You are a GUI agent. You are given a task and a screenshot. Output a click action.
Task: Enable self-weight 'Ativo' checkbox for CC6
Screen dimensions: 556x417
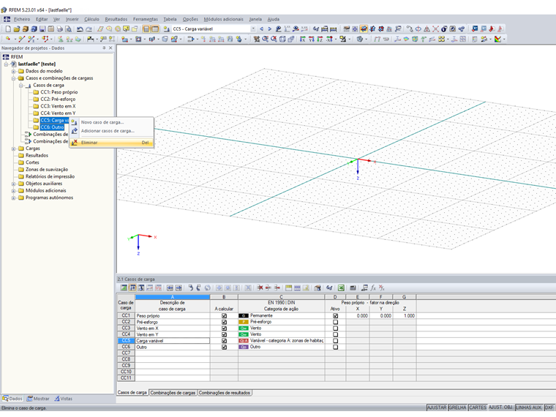coord(336,347)
